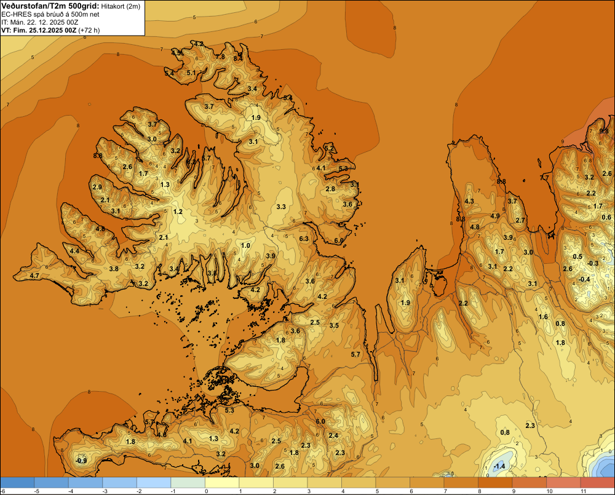This screenshot has height=495, width=615.
Task: Click the '4.5' temperature value
Action: pos(176,52)
